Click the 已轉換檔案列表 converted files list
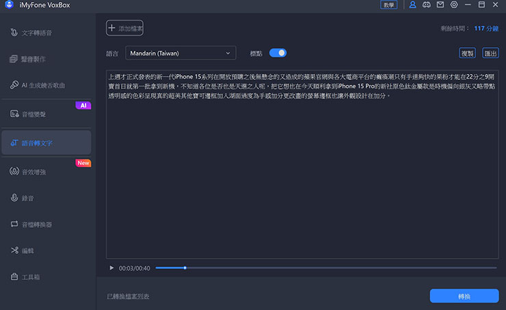Image resolution: width=506 pixels, height=310 pixels. point(128,296)
